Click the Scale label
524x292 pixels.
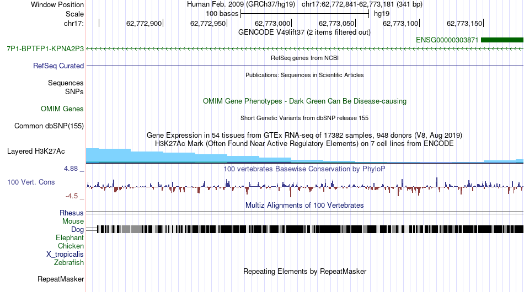[74, 14]
